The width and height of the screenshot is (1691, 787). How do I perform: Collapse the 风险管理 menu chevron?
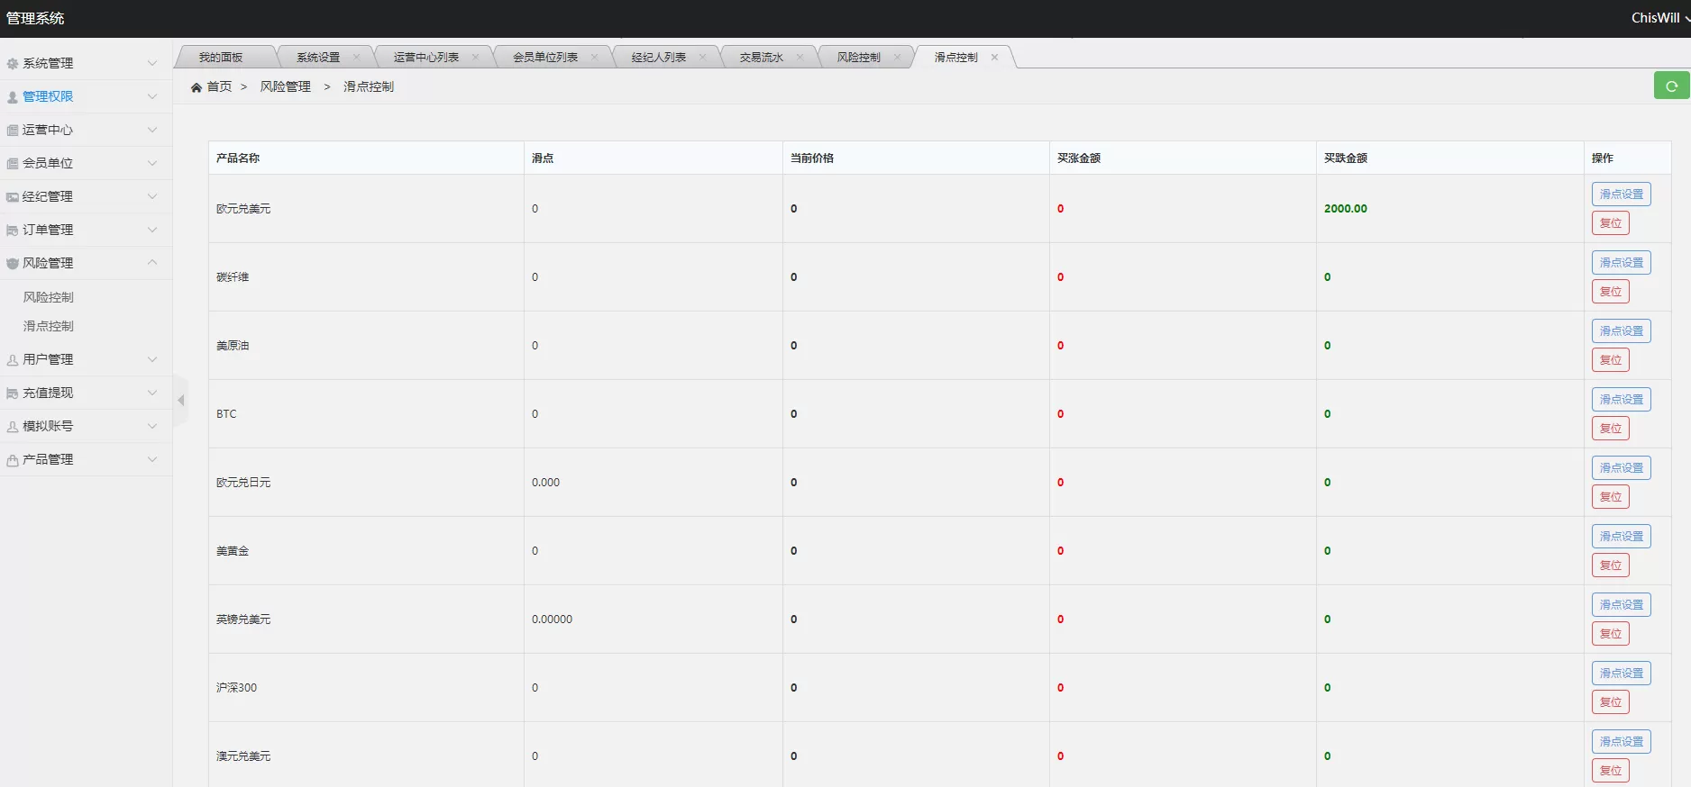click(x=152, y=262)
